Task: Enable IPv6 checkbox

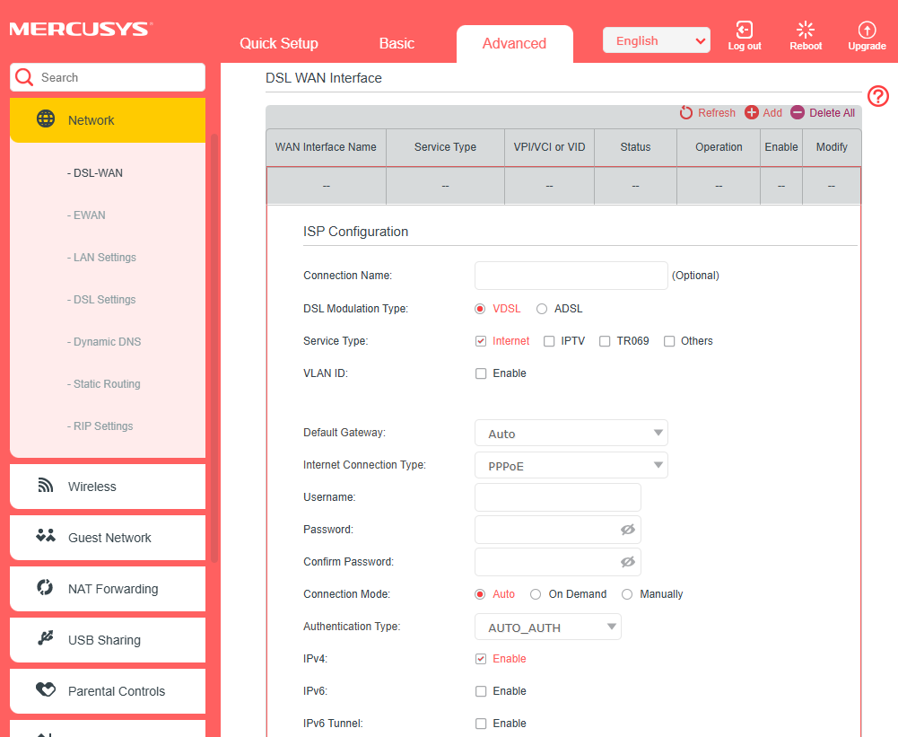Action: coord(481,691)
